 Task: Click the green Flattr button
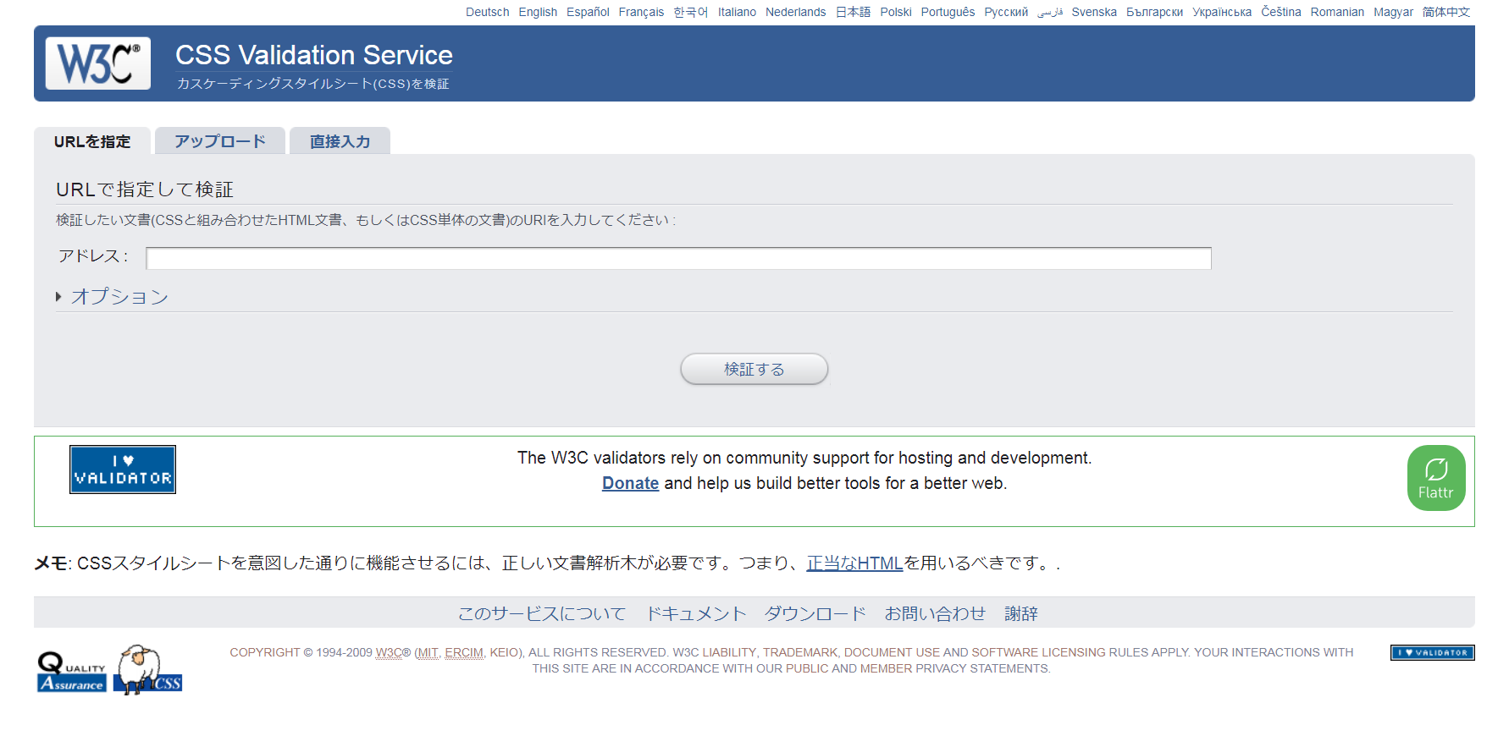coord(1436,478)
